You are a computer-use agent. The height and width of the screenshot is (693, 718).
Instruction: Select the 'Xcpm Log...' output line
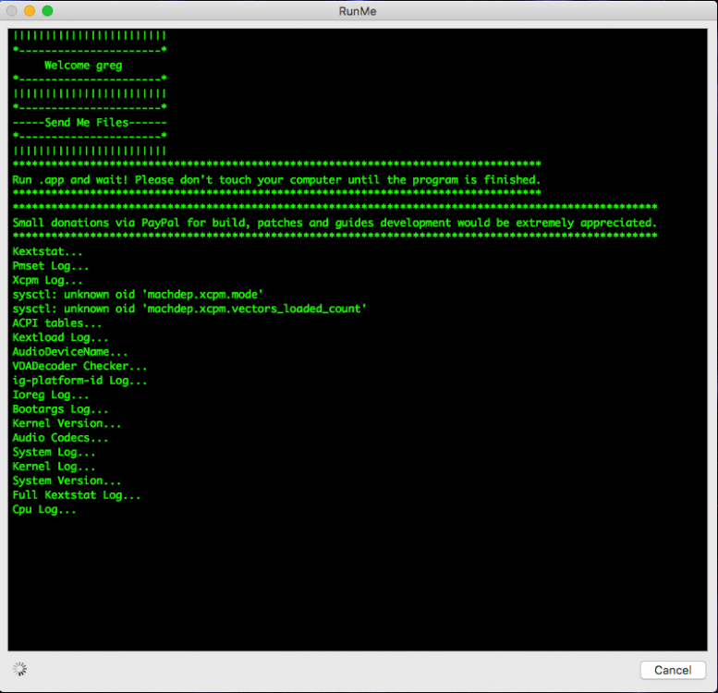48,280
